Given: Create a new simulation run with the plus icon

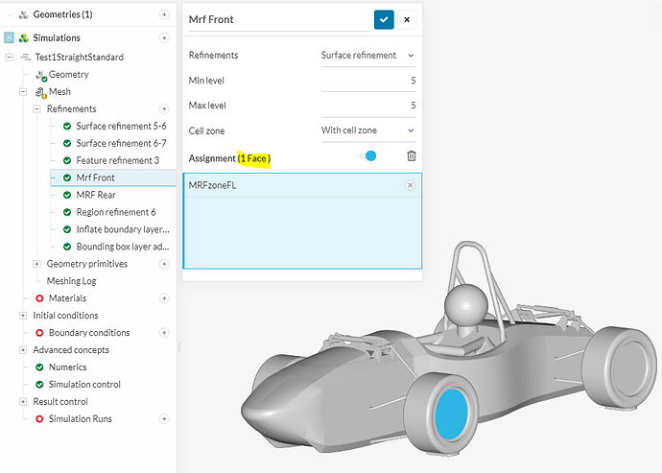Looking at the screenshot, I should (164, 419).
